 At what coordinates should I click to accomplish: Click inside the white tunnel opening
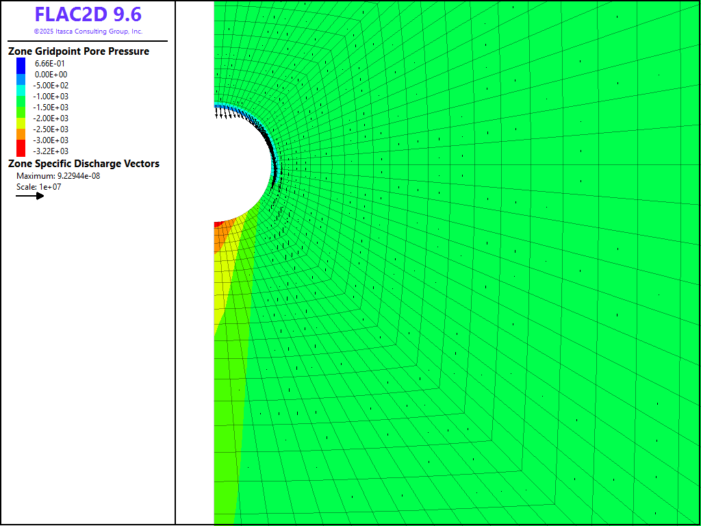[240, 164]
